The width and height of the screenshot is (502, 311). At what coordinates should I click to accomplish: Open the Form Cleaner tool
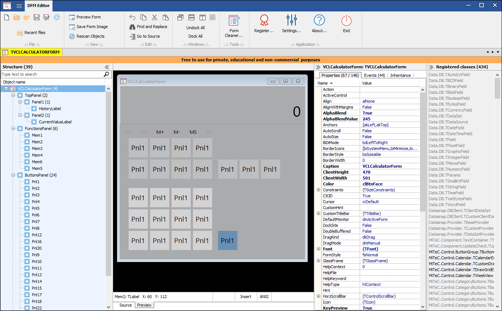coord(234,26)
